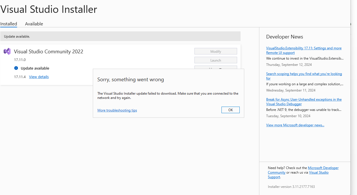The image size is (357, 195).
Task: Click the Wednesday, September 11, 2024 date
Action: [291, 90]
